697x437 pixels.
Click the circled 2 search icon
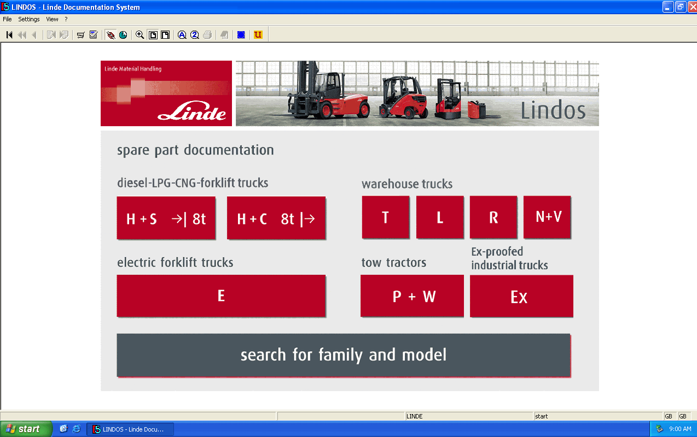[195, 35]
